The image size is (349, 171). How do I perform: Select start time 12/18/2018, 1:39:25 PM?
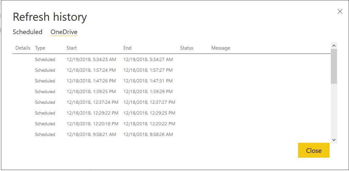pyautogui.click(x=91, y=92)
